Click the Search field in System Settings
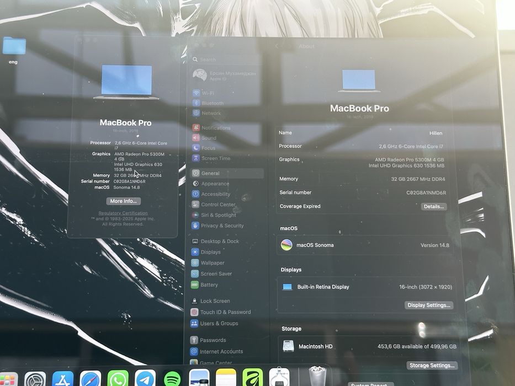The image size is (515, 386). click(x=227, y=60)
